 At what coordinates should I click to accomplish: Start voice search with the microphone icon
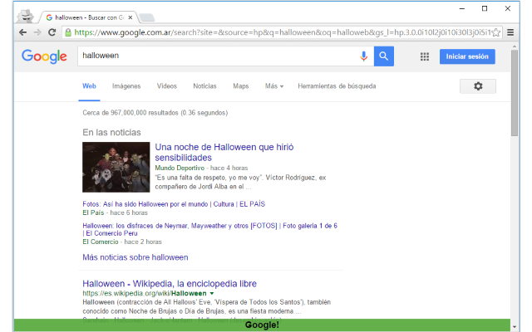364,56
